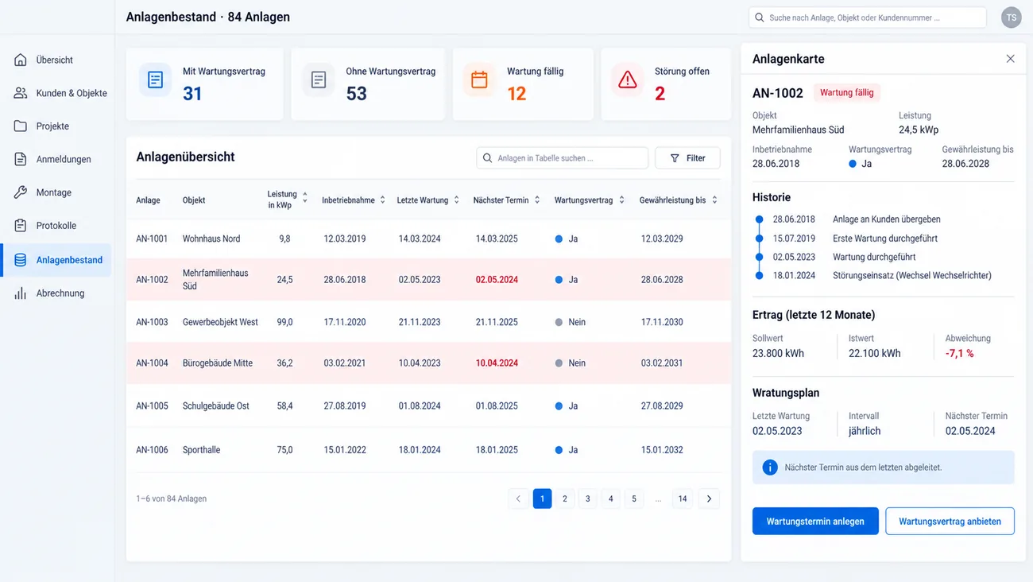
Task: Click the Wartung fällig calendar icon
Action: tap(479, 80)
